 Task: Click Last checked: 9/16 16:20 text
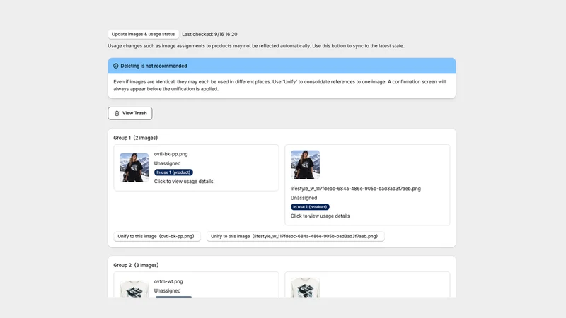click(209, 34)
